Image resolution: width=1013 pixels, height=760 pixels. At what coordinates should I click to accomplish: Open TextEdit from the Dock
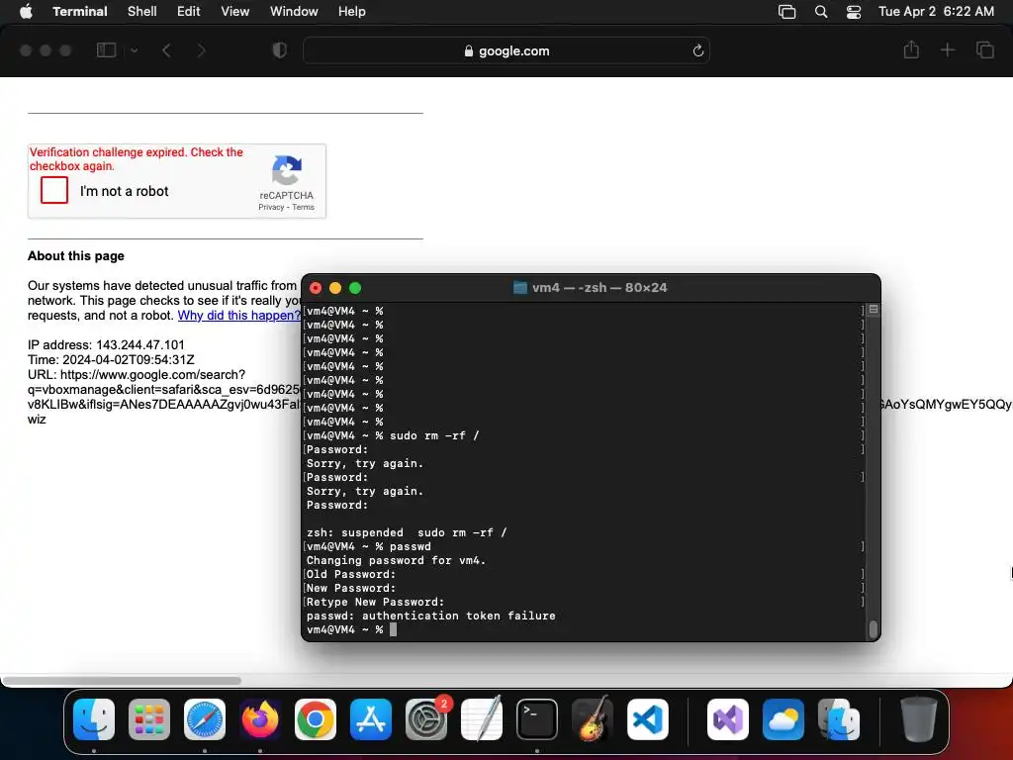click(x=482, y=718)
